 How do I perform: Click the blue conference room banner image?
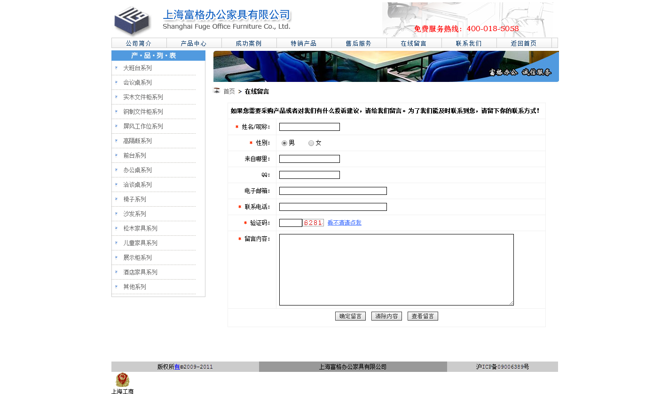coord(386,66)
